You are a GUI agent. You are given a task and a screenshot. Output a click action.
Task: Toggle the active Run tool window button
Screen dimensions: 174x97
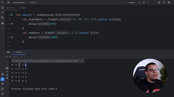pyautogui.click(x=2, y=79)
